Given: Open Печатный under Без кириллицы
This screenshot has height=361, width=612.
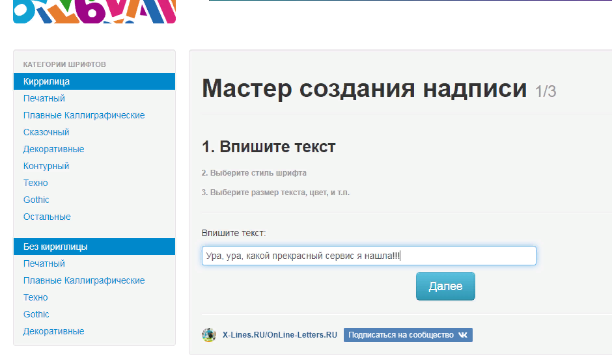Looking at the screenshot, I should (44, 263).
